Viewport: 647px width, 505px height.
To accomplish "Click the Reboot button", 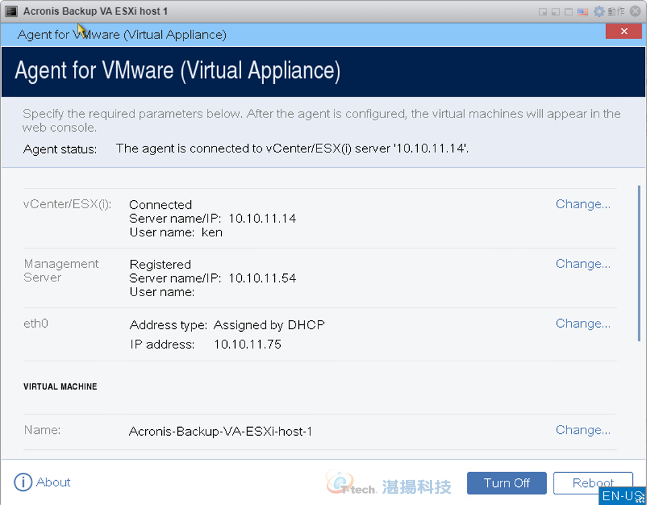I will pyautogui.click(x=593, y=483).
